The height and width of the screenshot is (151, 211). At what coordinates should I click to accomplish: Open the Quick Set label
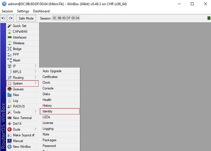20,26
